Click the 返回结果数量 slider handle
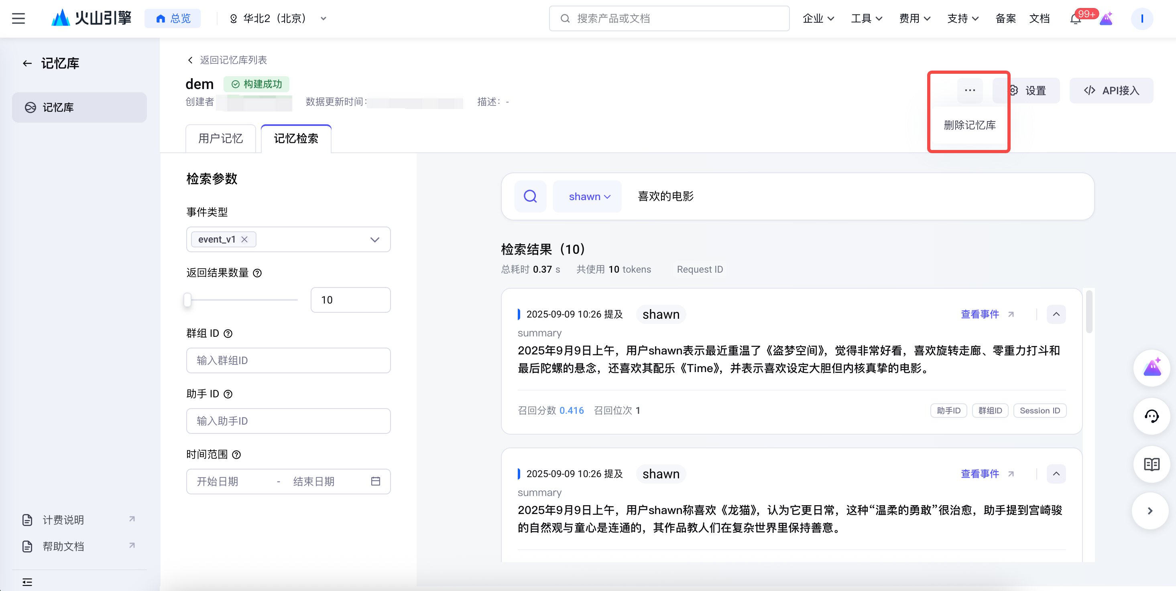This screenshot has width=1176, height=591. 187,300
